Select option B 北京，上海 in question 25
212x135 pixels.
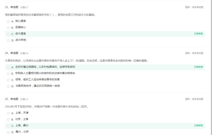pos(8,119)
